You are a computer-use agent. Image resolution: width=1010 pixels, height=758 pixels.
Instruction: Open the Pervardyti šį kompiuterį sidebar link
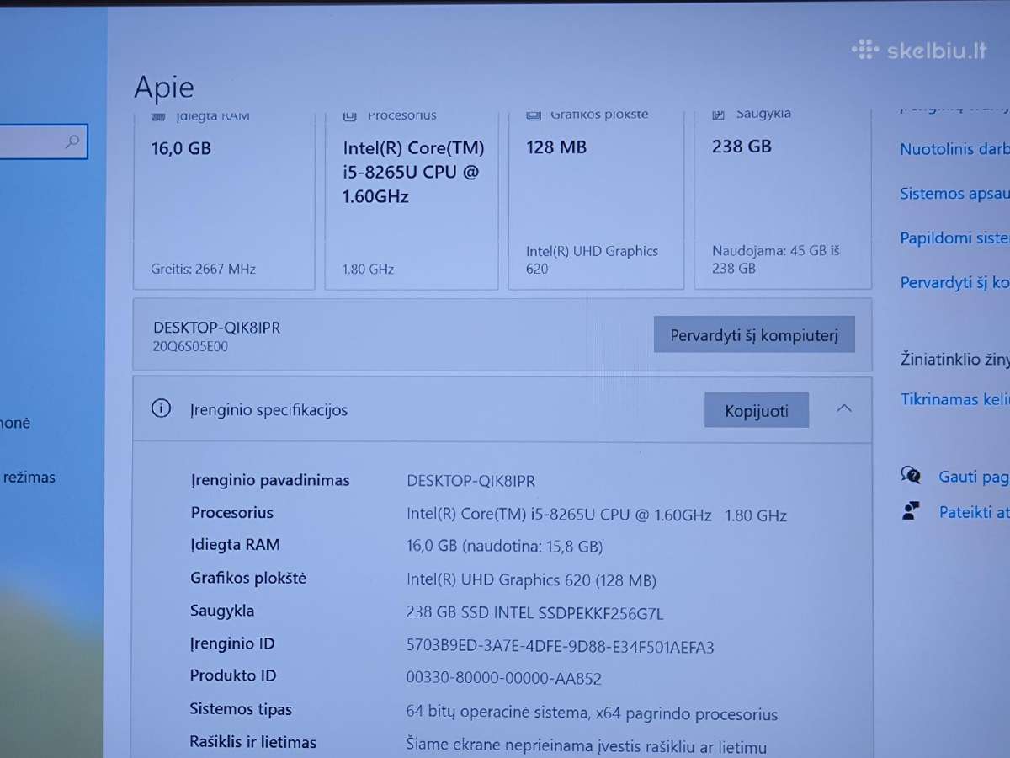point(954,283)
